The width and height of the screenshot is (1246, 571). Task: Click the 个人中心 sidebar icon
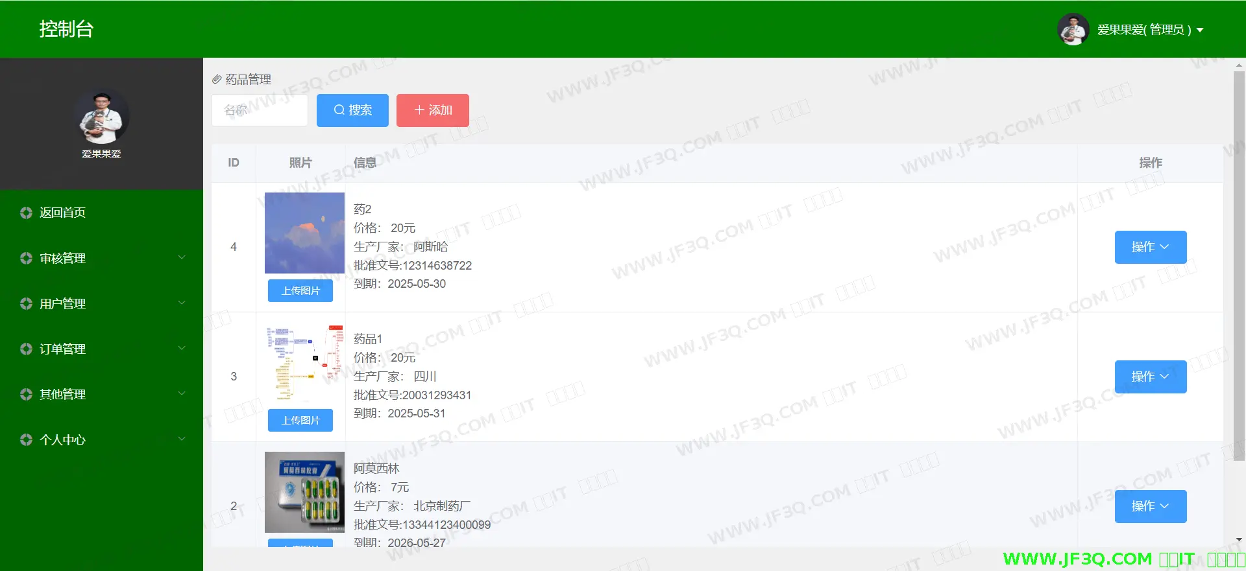(26, 439)
